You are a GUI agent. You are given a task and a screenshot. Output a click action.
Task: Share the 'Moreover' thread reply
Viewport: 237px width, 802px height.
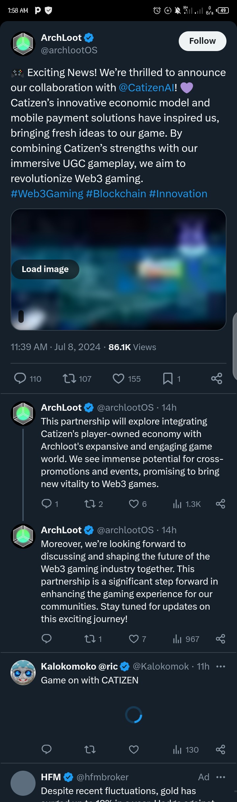pos(220,639)
